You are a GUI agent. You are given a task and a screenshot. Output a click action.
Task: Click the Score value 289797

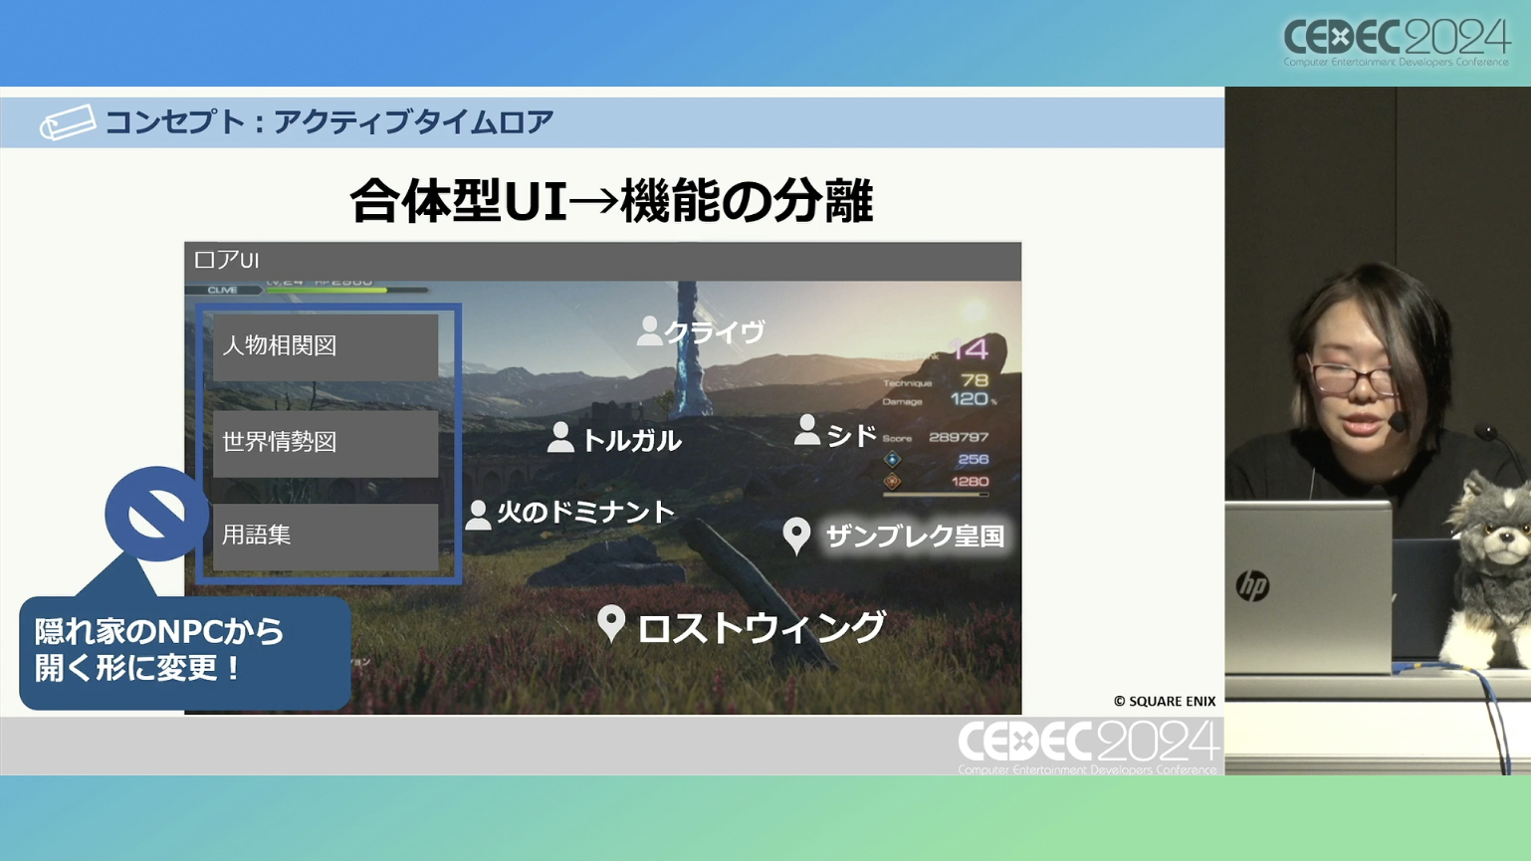[x=959, y=437]
